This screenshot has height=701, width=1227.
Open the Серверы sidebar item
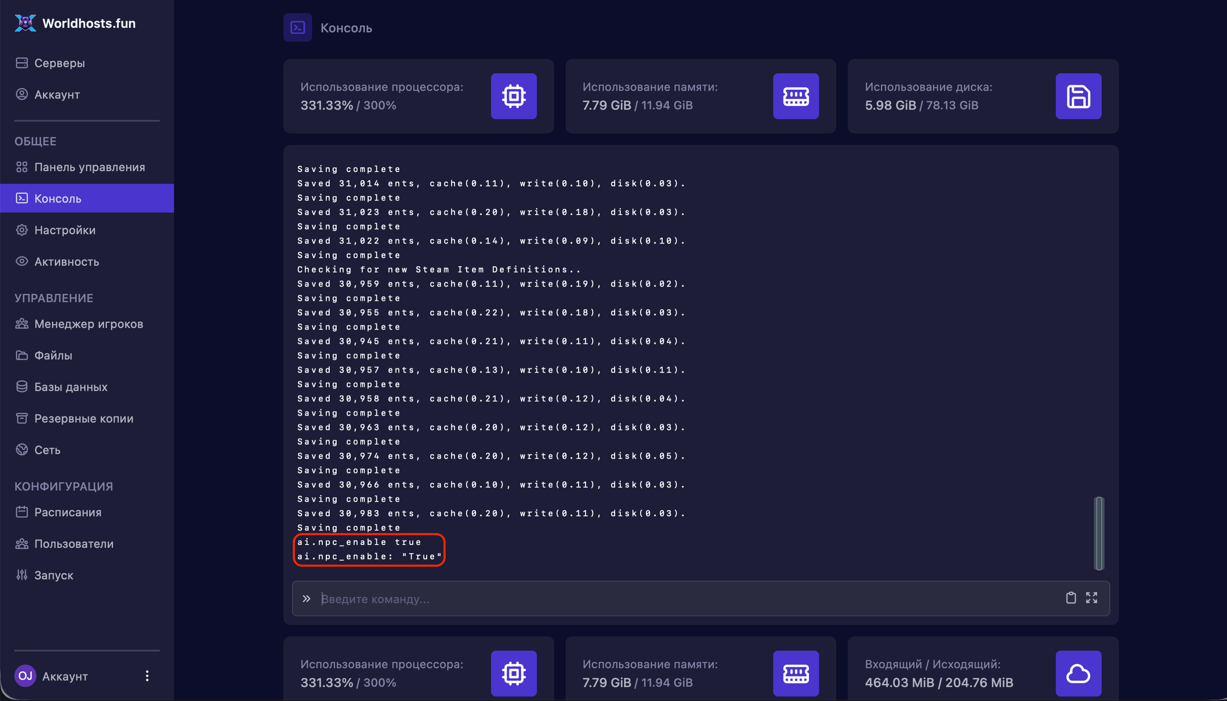87,63
